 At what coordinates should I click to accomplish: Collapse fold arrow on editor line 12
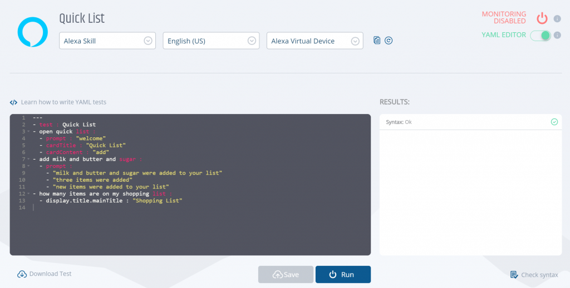click(x=28, y=193)
